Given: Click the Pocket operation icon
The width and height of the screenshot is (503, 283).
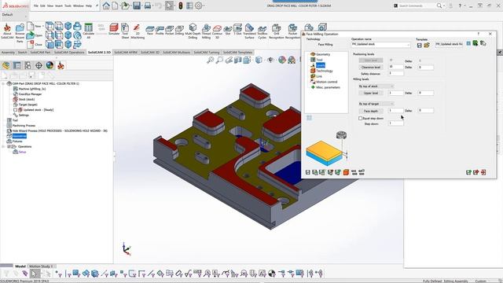Looking at the screenshot, I should 170,31.
